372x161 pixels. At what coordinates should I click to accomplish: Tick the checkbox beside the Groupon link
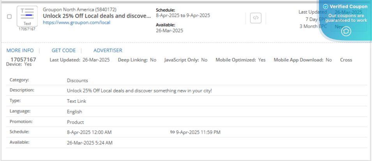9,16
